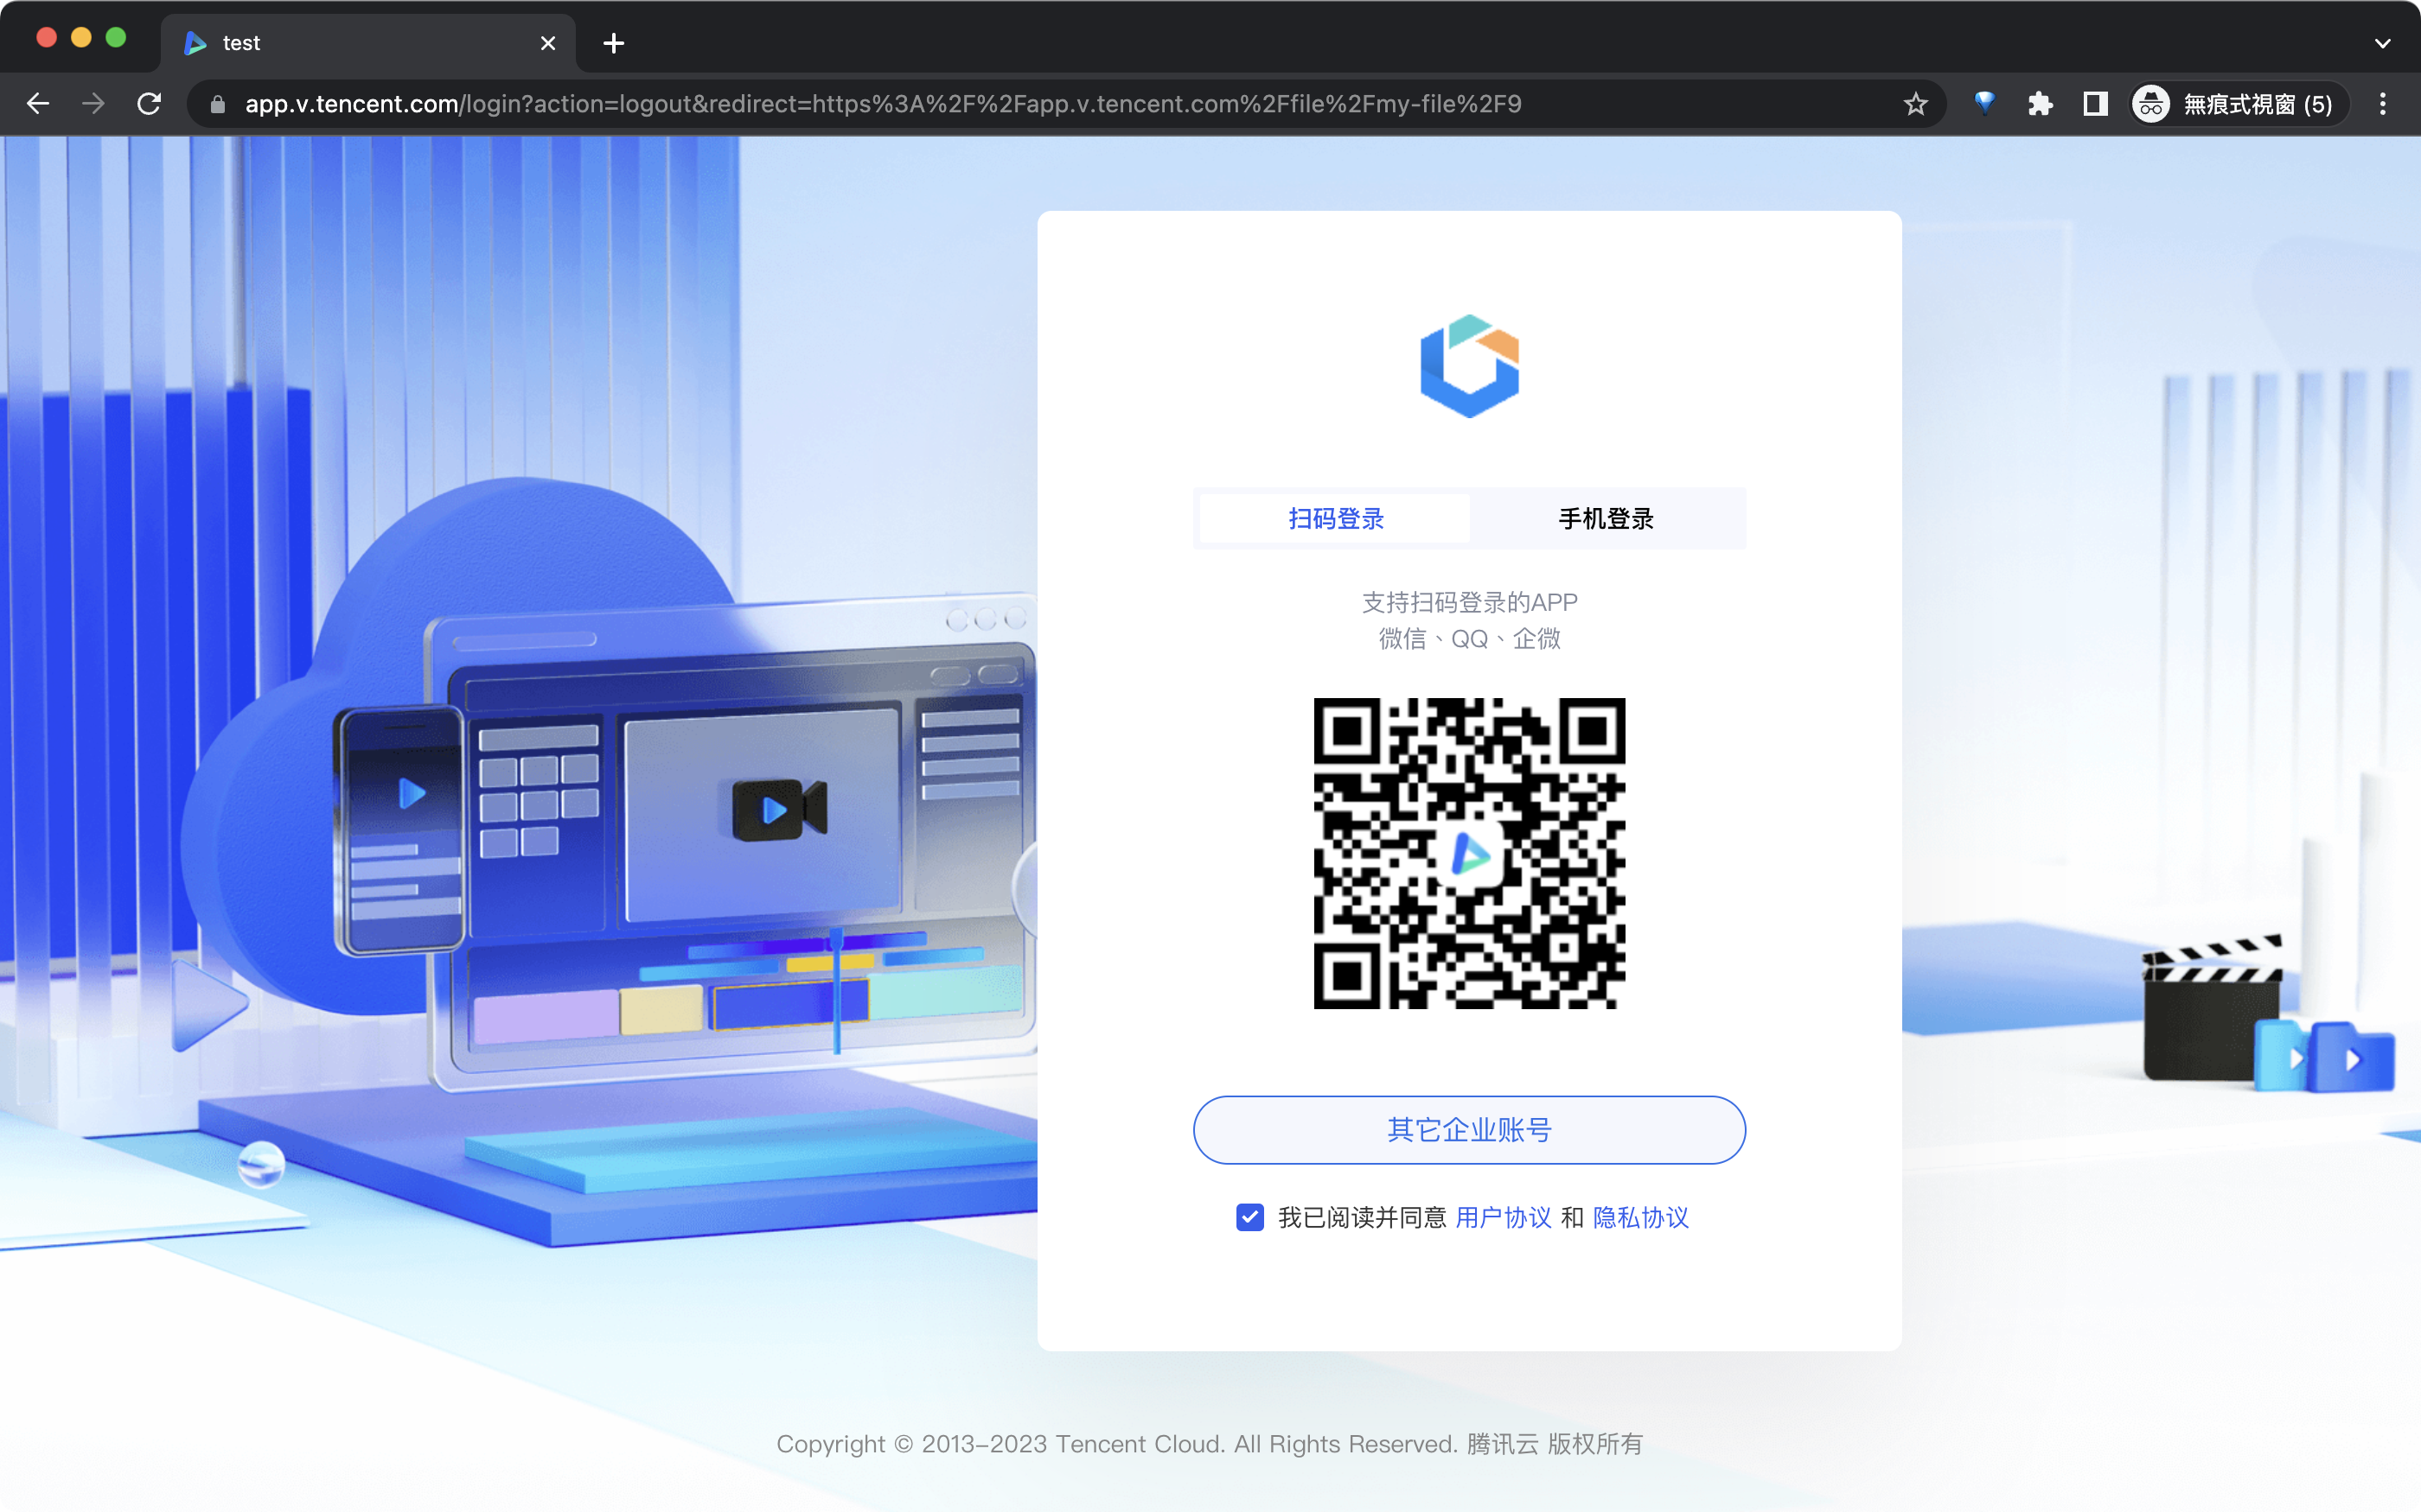Bookmark this page with star icon
This screenshot has height=1512, width=2421.
pyautogui.click(x=1915, y=104)
